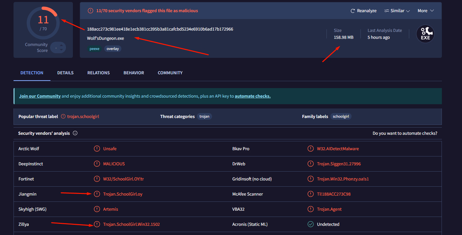Select the peexe tag
This screenshot has height=235, width=462.
coord(94,49)
